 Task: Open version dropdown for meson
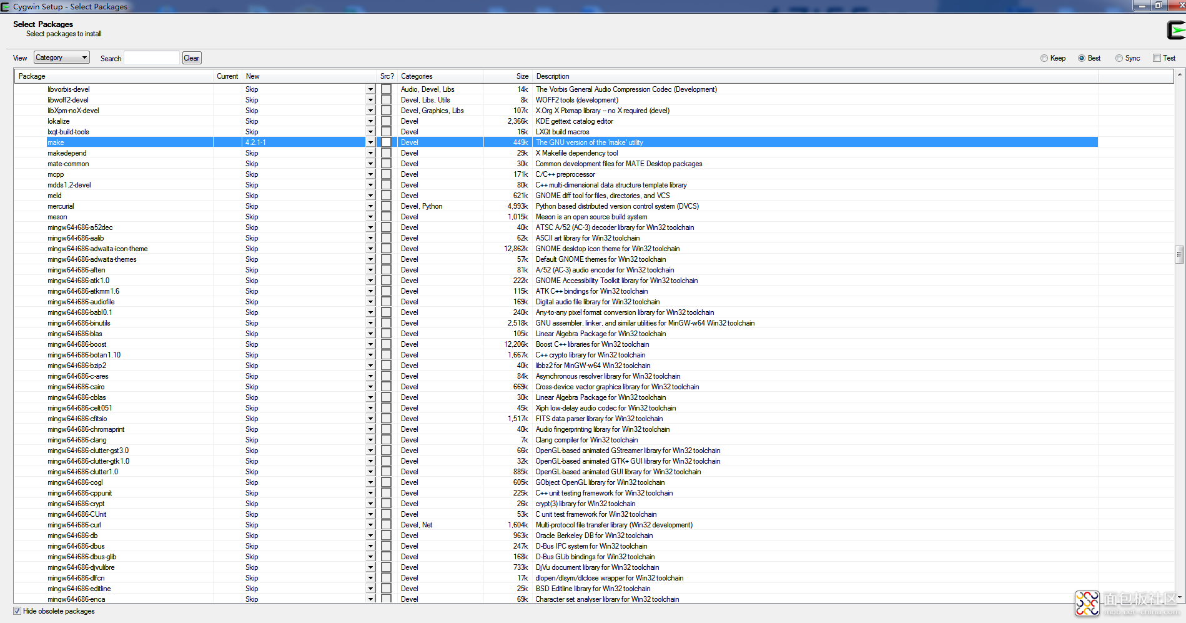[370, 217]
